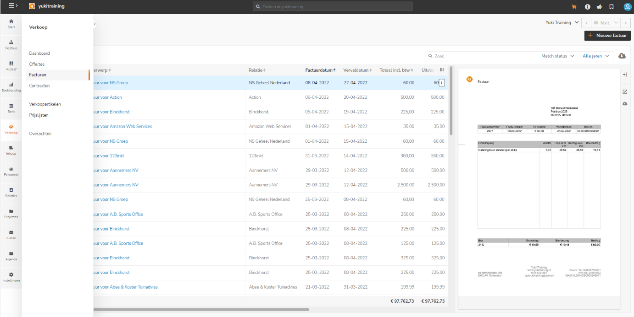Open Instellingen in the sidebar
Image resolution: width=634 pixels, height=317 pixels.
(11, 277)
